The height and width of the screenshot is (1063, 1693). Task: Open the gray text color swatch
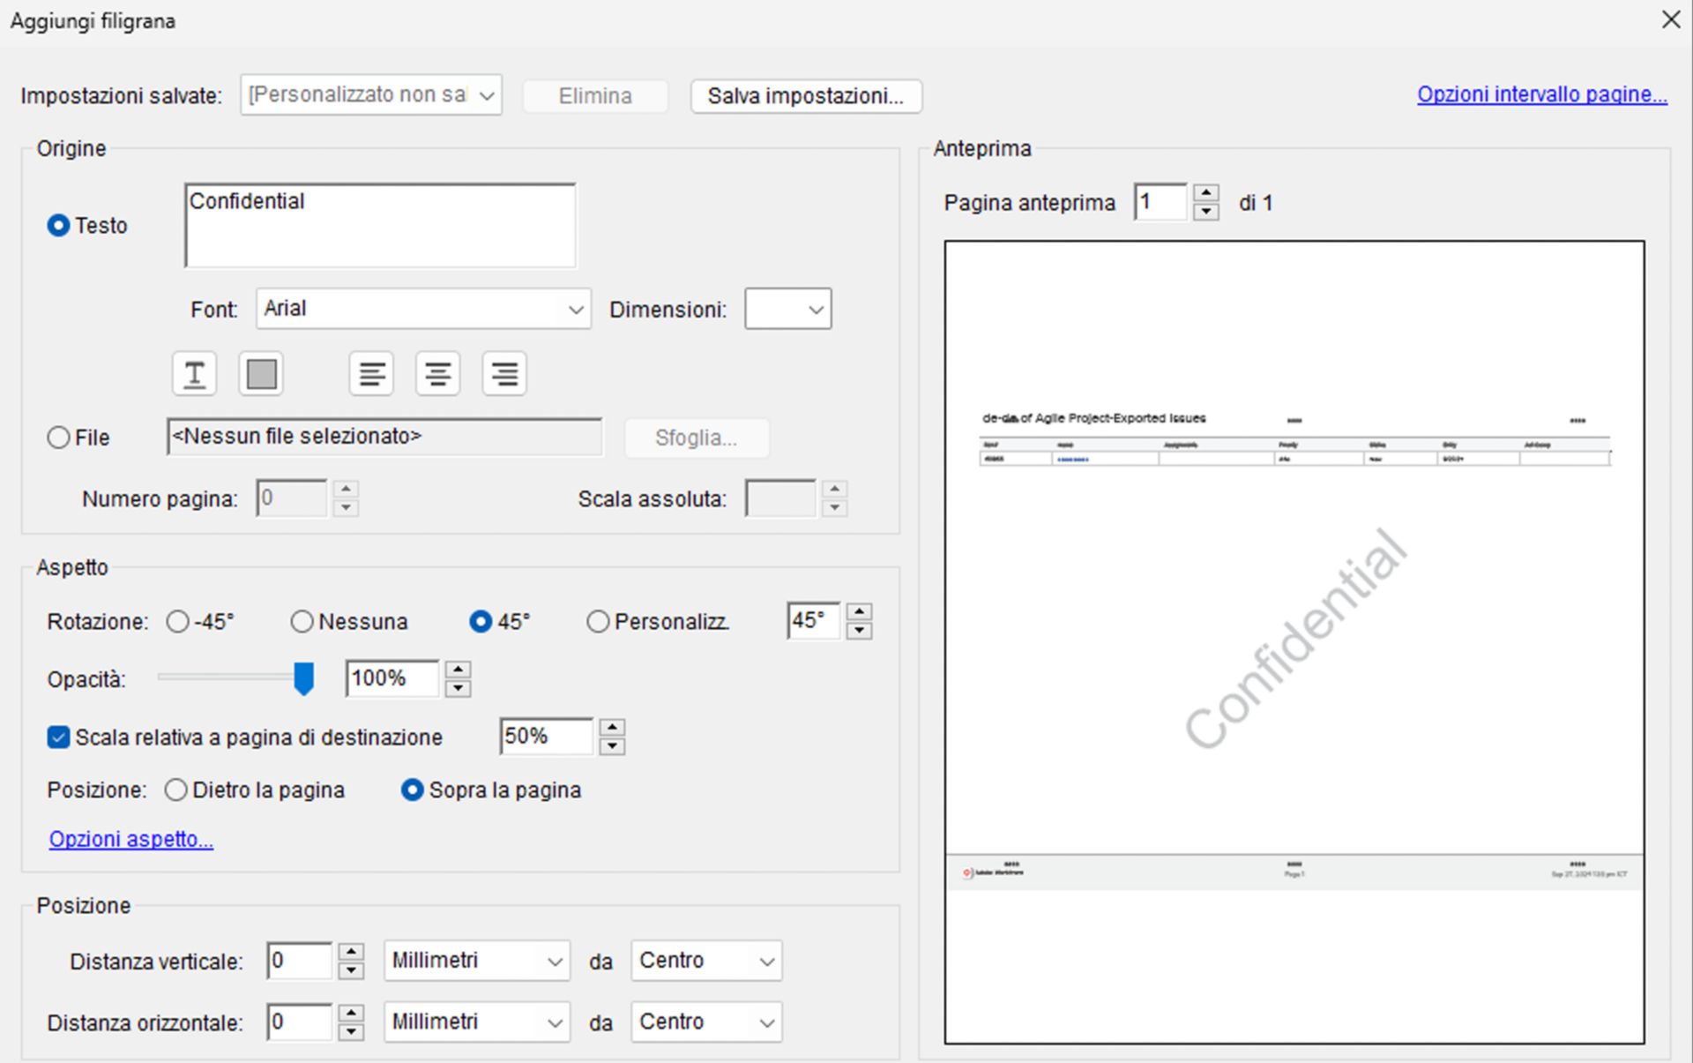pyautogui.click(x=261, y=374)
